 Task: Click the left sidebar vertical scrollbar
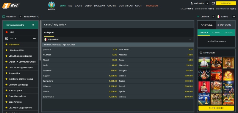tap(40, 41)
